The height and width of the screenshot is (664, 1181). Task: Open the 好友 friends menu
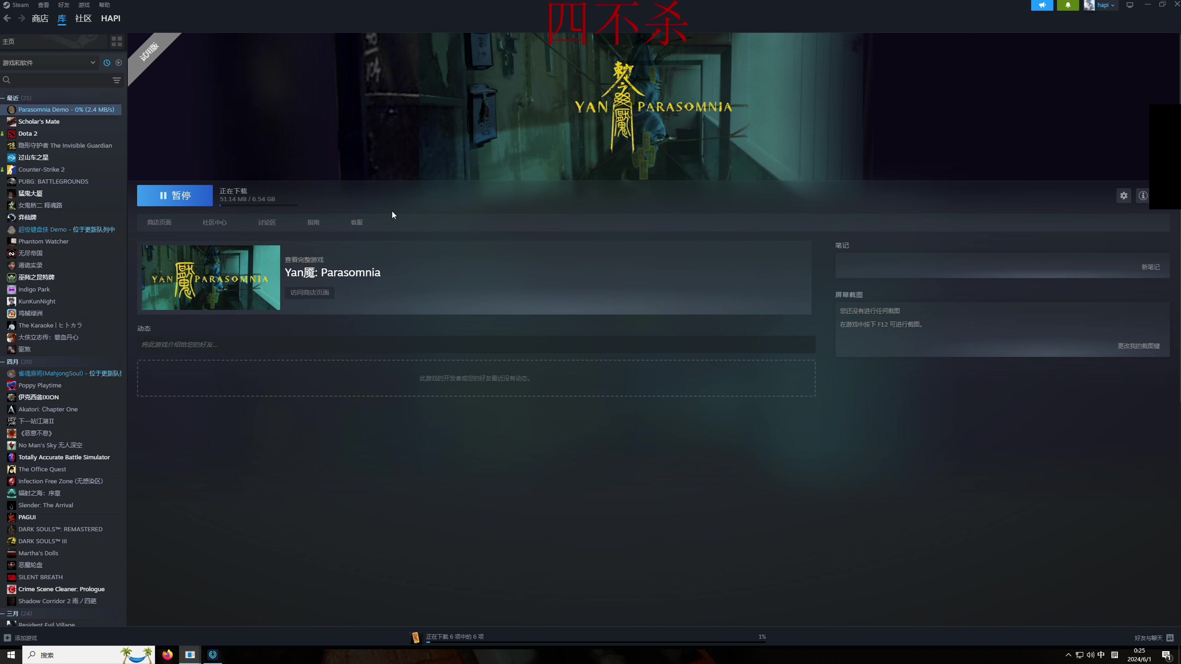coord(64,5)
